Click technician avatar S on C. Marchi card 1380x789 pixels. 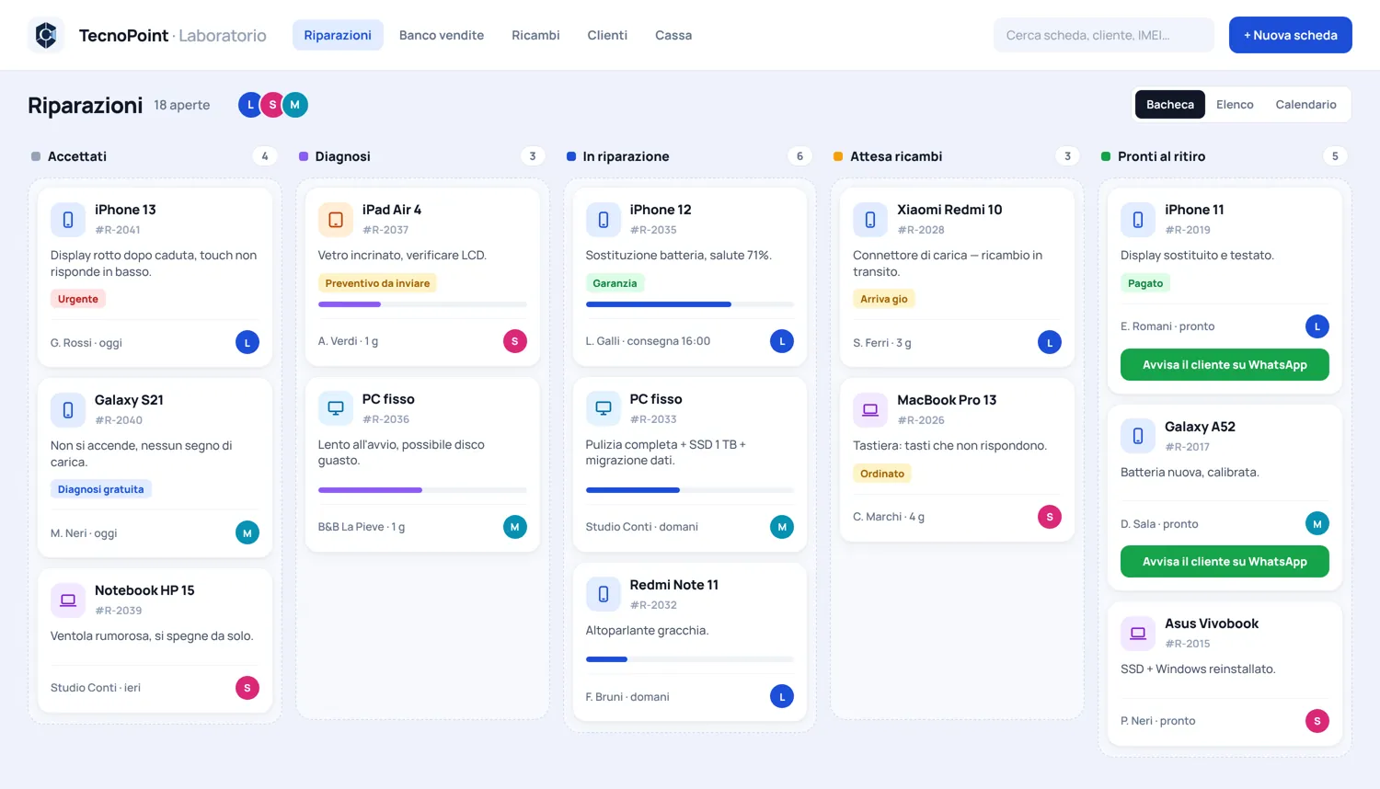tap(1050, 517)
